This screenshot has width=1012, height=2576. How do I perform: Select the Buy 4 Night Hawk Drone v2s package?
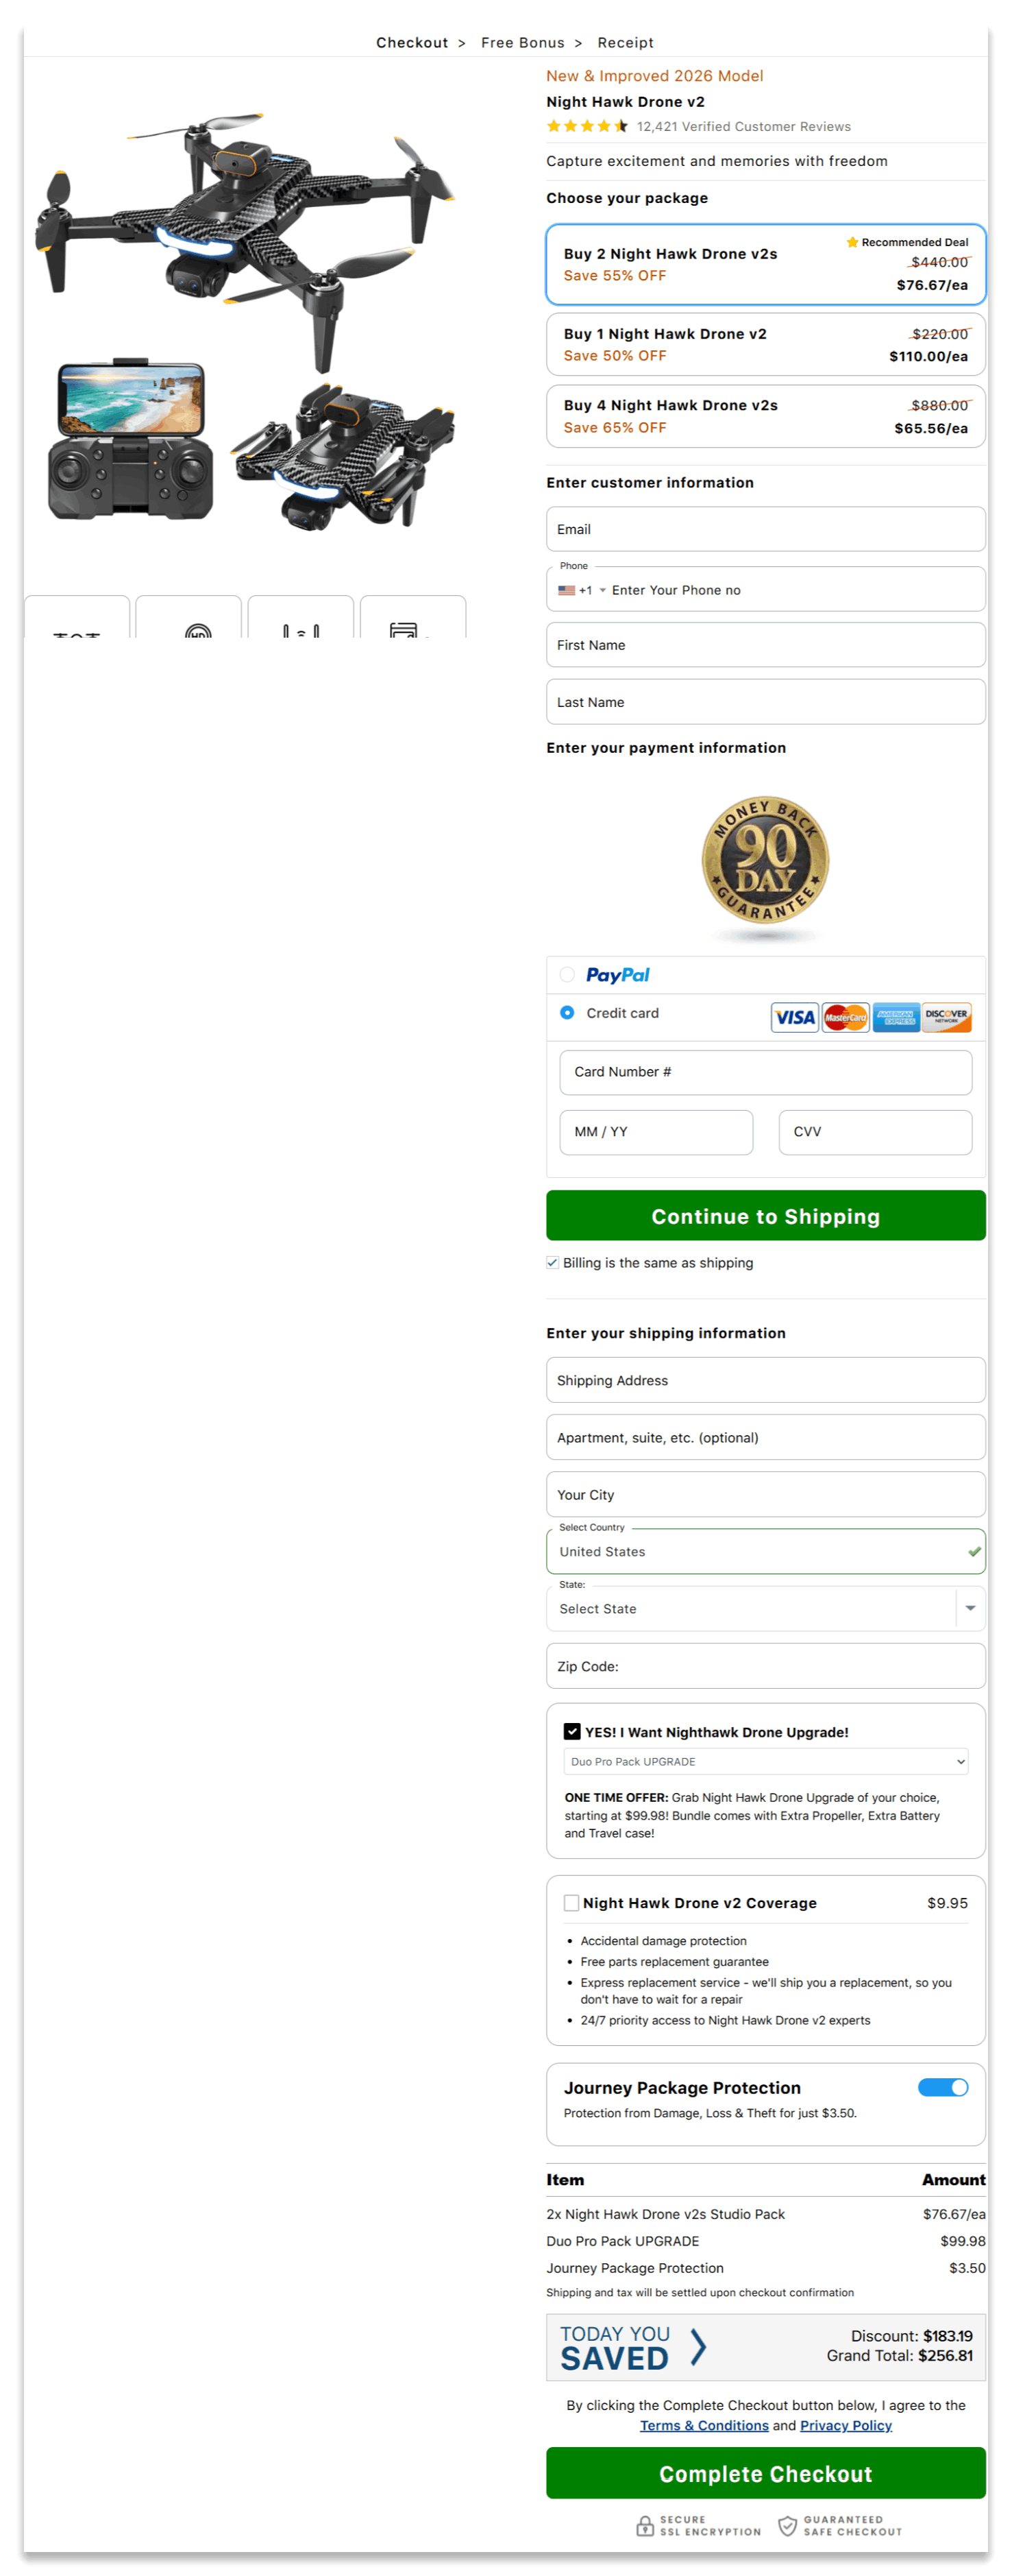765,416
